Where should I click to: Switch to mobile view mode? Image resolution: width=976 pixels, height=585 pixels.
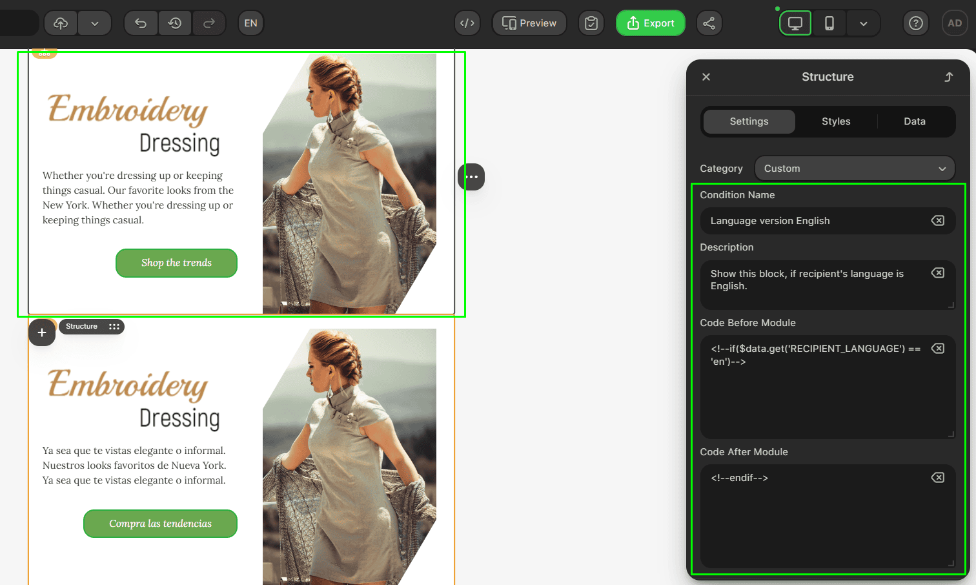coord(829,23)
